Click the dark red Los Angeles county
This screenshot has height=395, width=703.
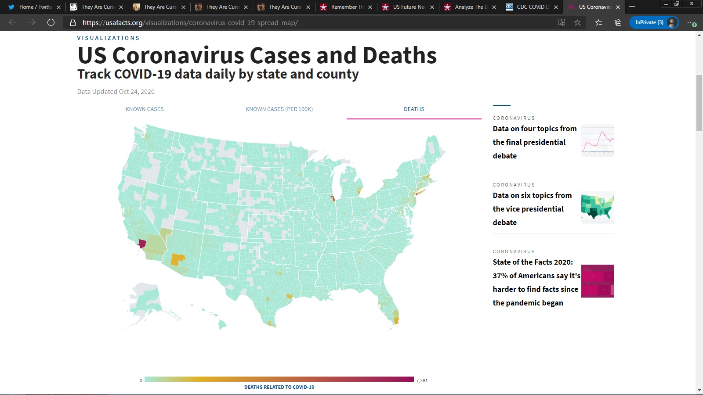[x=142, y=243]
